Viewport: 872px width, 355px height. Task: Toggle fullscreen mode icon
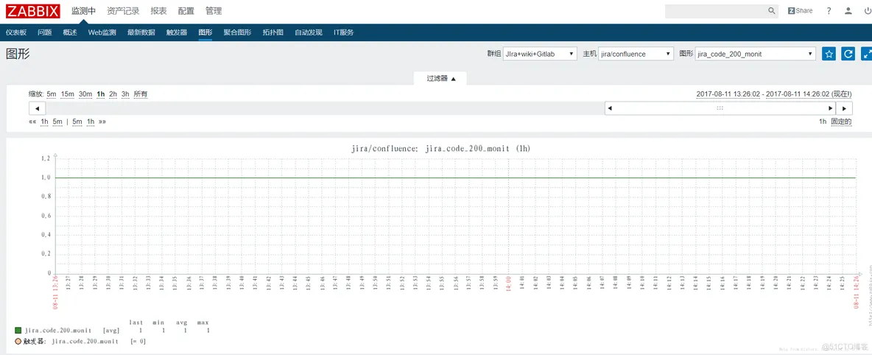866,54
